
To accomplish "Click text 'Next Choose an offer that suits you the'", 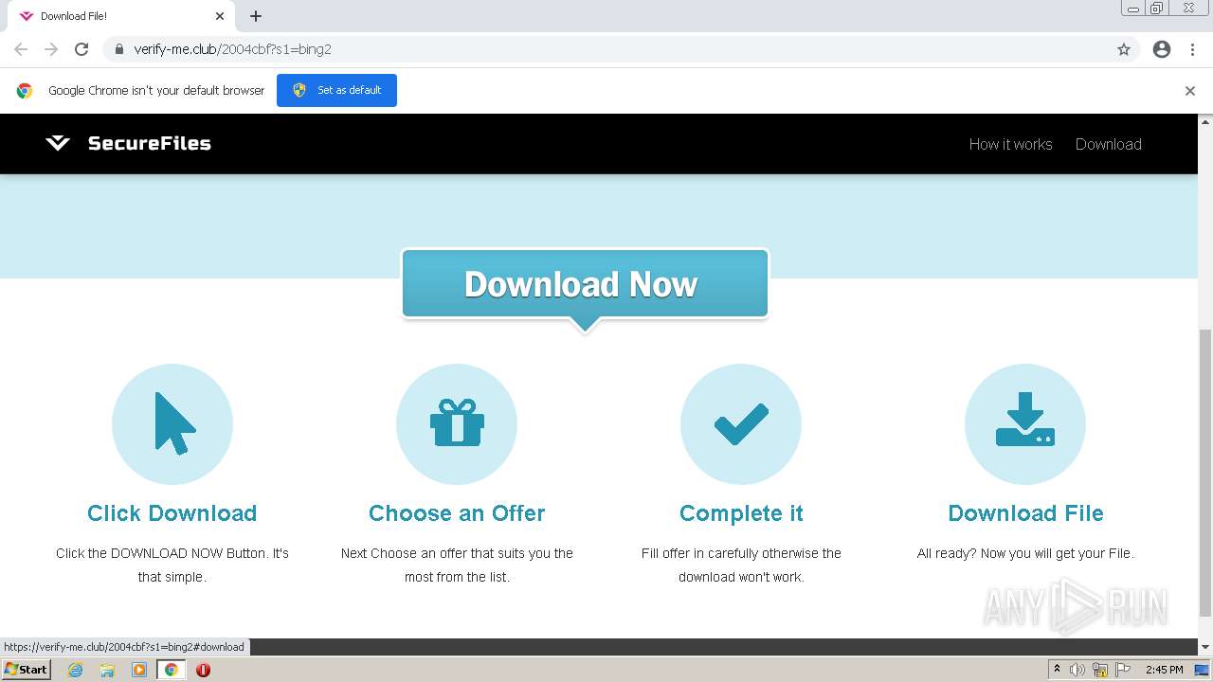I will pyautogui.click(x=457, y=553).
